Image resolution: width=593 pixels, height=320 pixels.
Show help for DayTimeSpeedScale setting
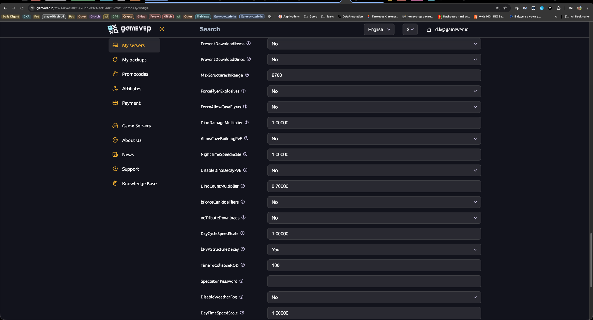[x=242, y=313]
